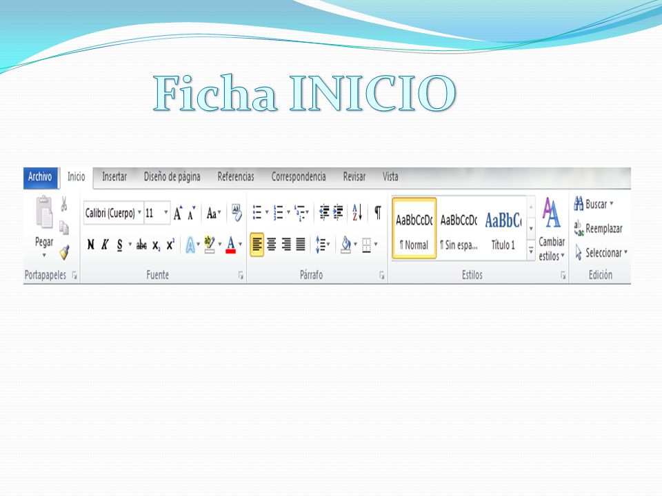Click the numbered list icon
This screenshot has height=496, width=662.
[278, 212]
